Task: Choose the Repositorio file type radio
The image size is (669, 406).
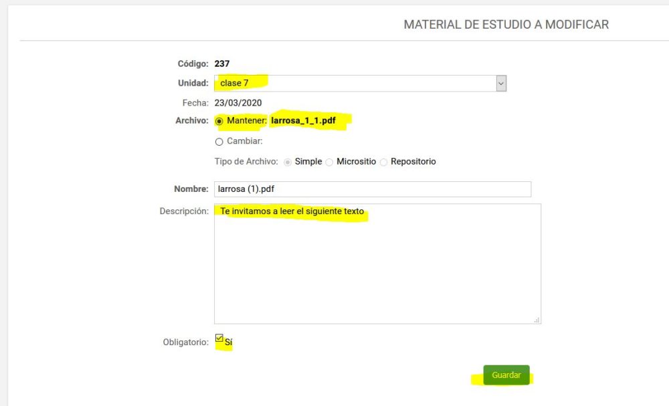Action: 383,162
